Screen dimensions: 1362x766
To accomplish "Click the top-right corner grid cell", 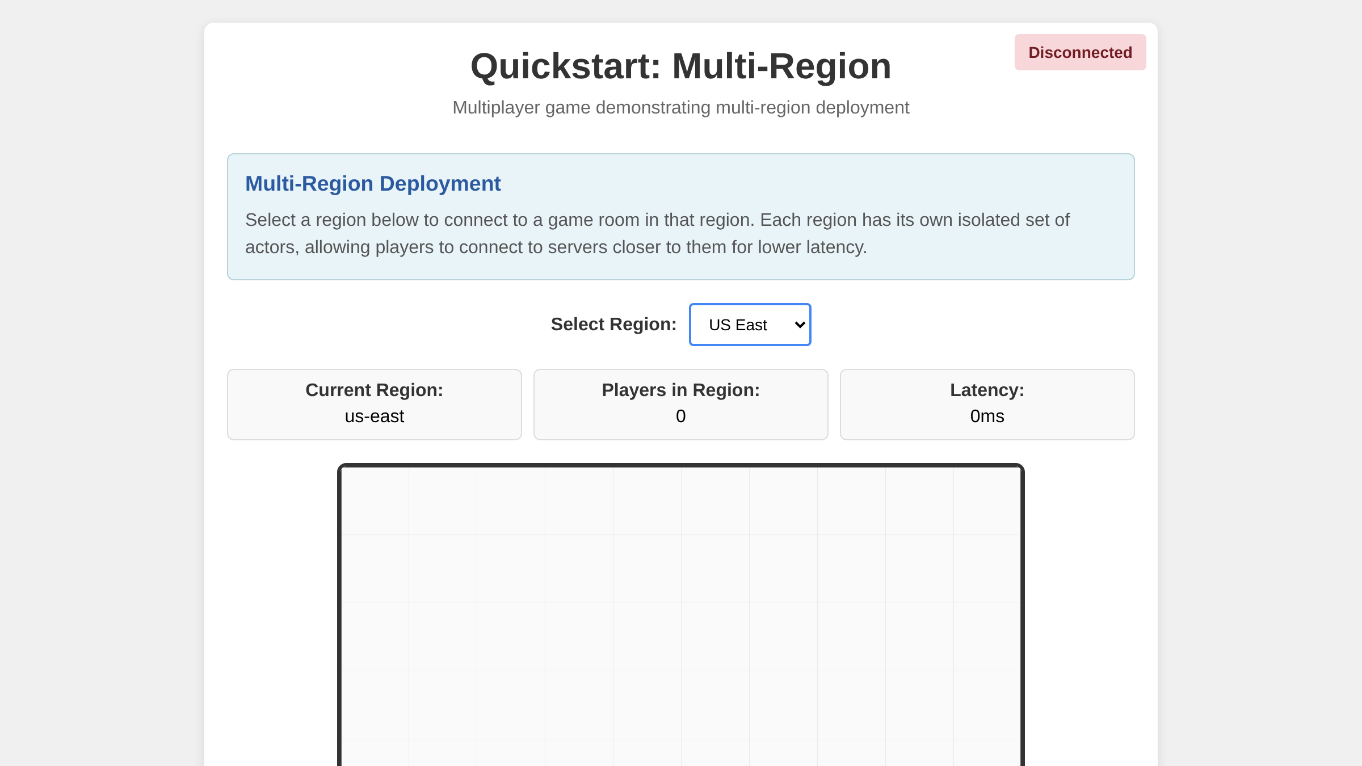I will (987, 499).
